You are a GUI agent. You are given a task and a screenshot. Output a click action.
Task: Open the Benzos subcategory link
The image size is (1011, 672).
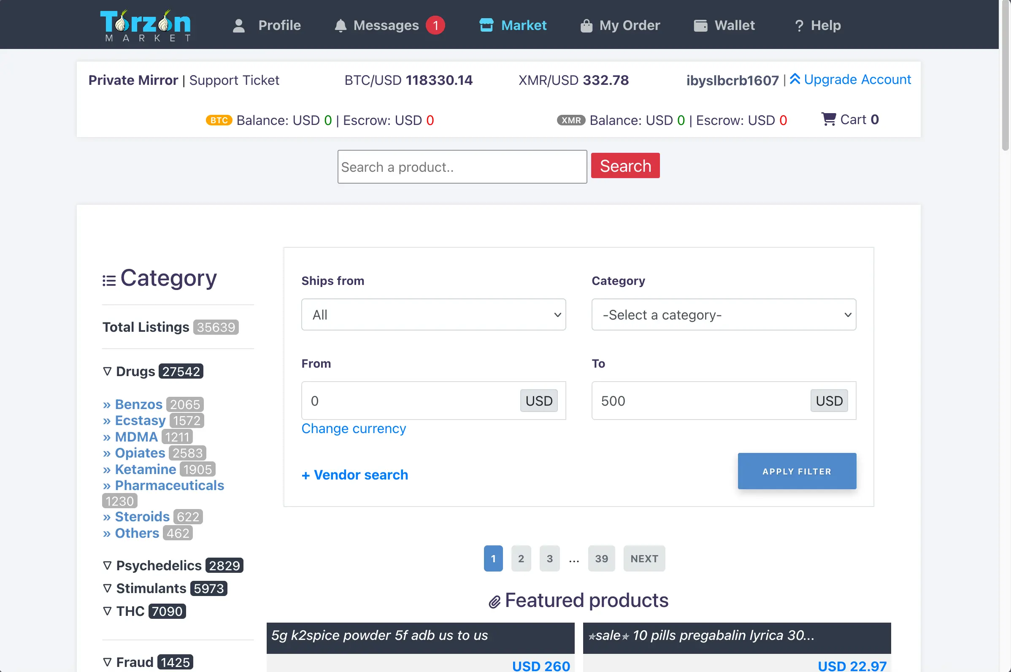139,404
